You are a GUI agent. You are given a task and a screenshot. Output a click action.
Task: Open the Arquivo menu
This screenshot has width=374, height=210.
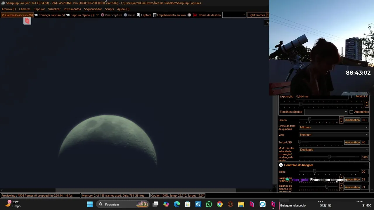coord(9,9)
